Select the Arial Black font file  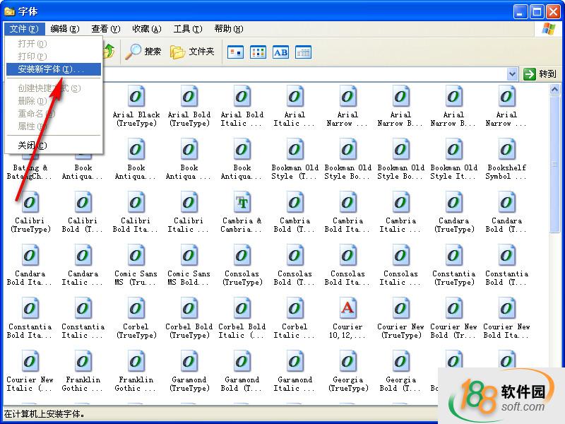pyautogui.click(x=136, y=98)
